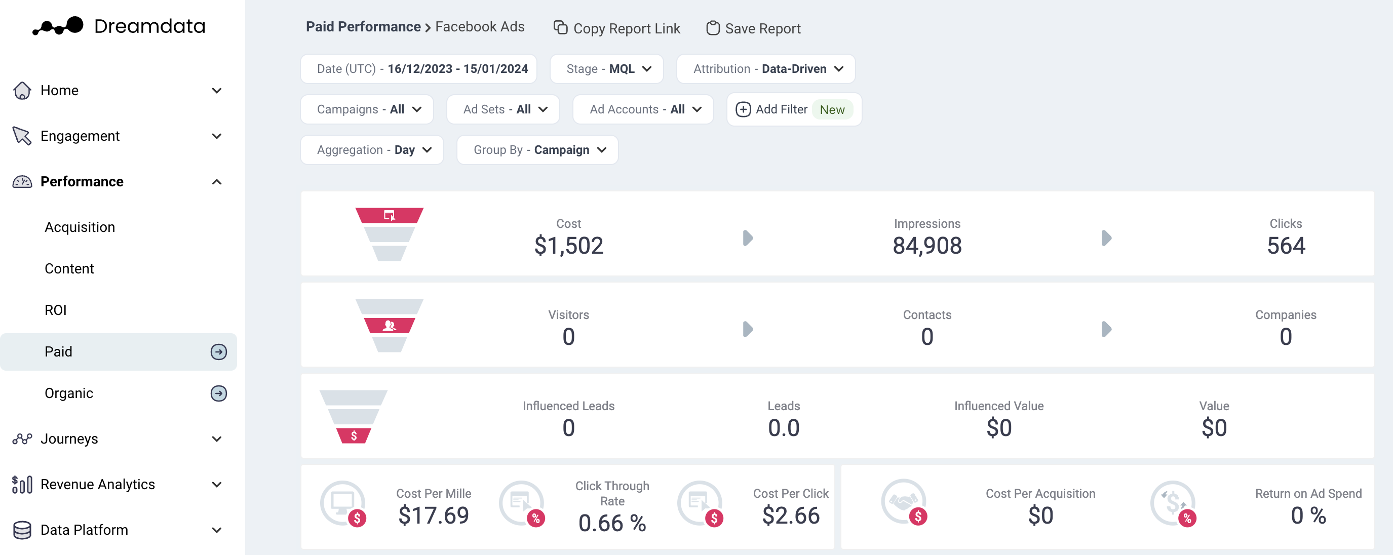Click the Cost Per Acquisition handshake icon
This screenshot has height=555, width=1393.
tap(904, 501)
